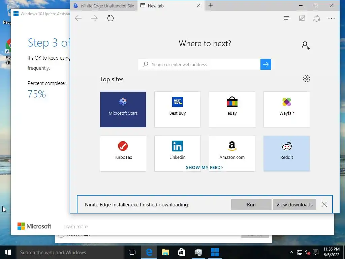Show hidden tray icons chevron
Viewport: 345px width, 259px height.
291,252
